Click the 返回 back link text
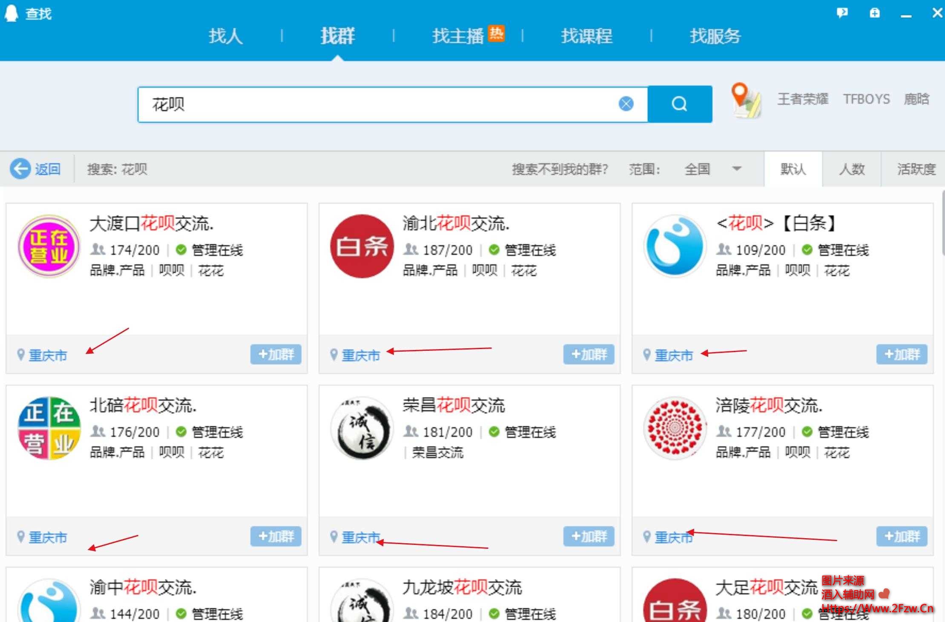 pyautogui.click(x=48, y=169)
